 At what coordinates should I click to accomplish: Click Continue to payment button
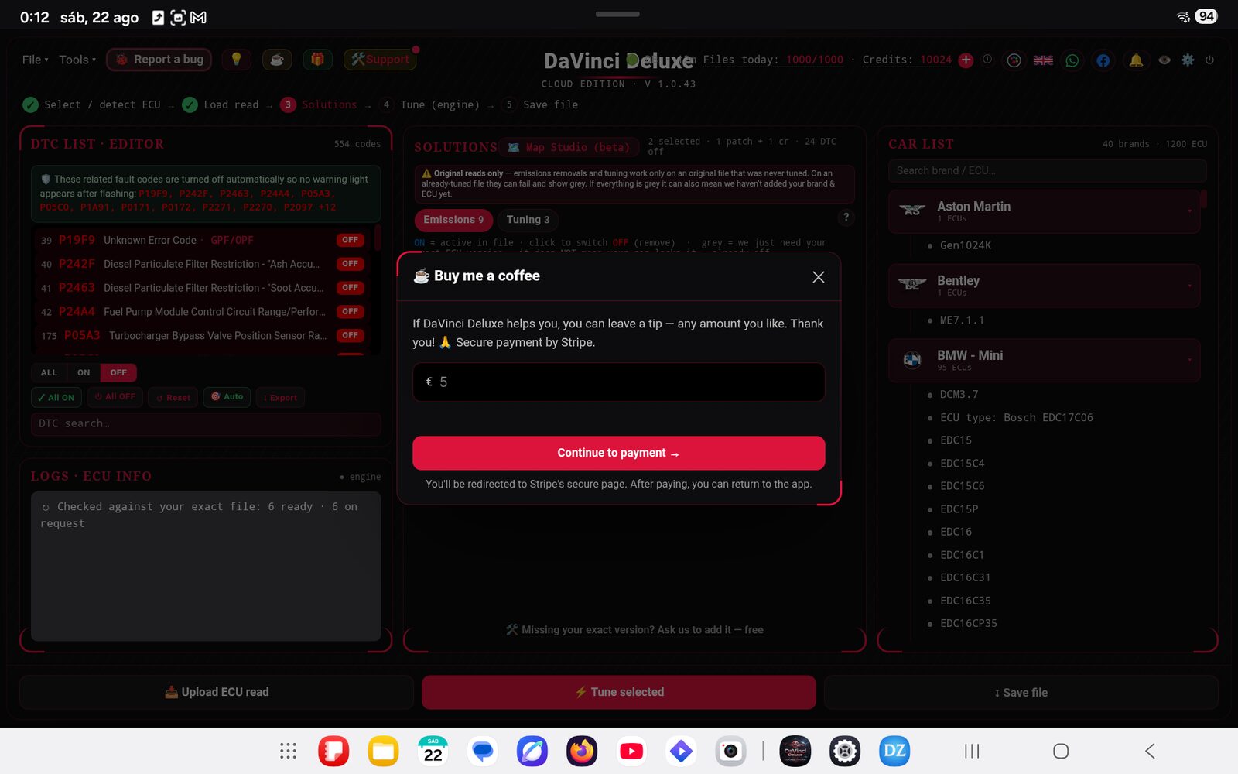tap(619, 453)
